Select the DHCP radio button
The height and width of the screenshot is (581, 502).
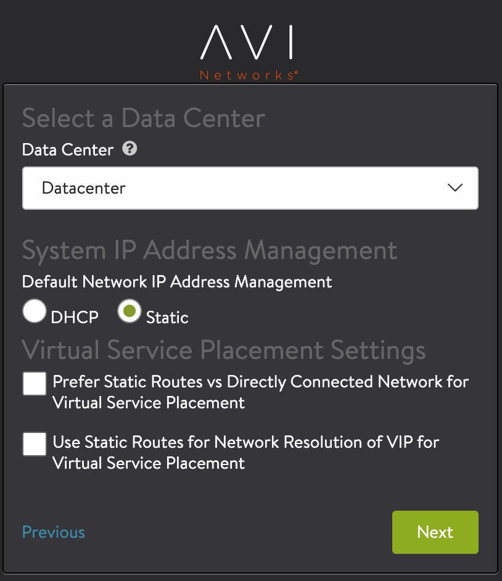point(35,311)
